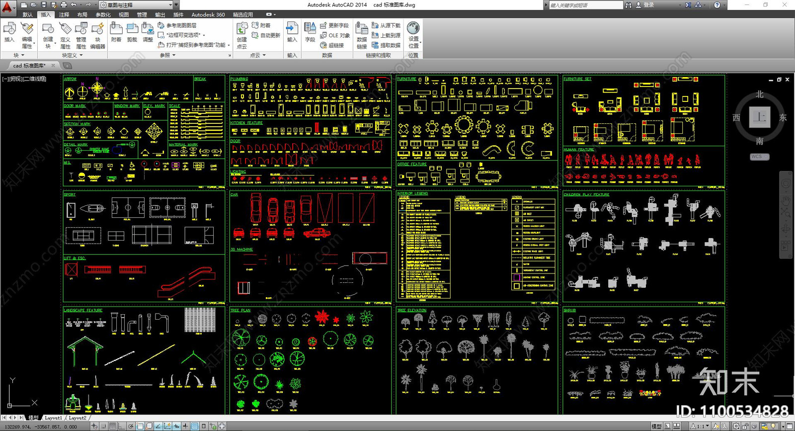Switch to the 注释 ribbon tab
This screenshot has height=431, width=795.
click(x=64, y=15)
